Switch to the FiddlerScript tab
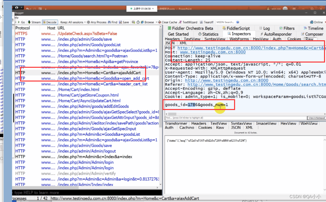The image size is (326, 202). (x=236, y=28)
